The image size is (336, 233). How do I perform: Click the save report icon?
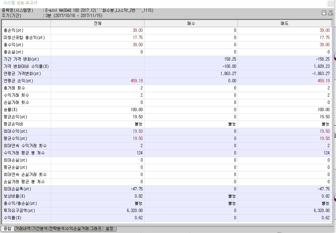pos(324,13)
